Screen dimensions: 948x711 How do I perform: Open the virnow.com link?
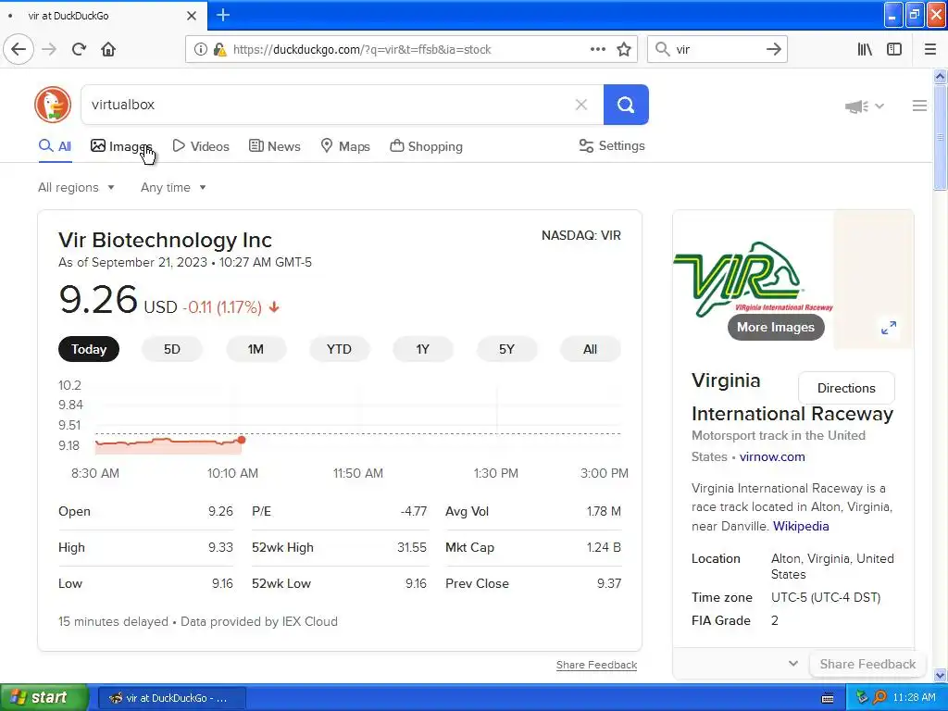pyautogui.click(x=772, y=456)
